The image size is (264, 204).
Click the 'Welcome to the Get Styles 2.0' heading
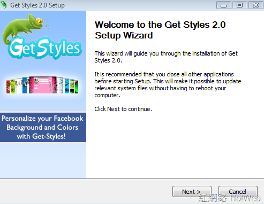[160, 30]
